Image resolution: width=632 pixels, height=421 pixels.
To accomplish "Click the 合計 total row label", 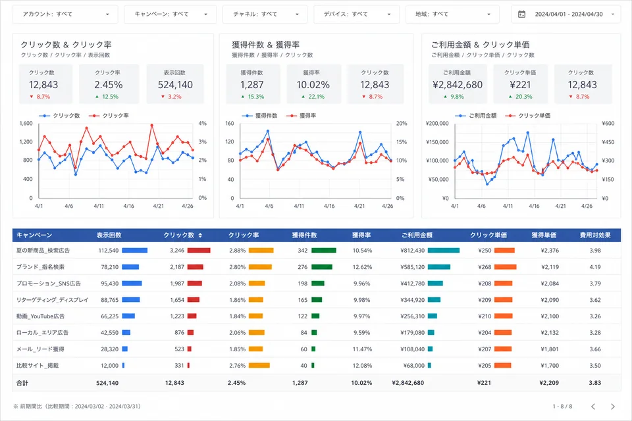I will coord(22,383).
